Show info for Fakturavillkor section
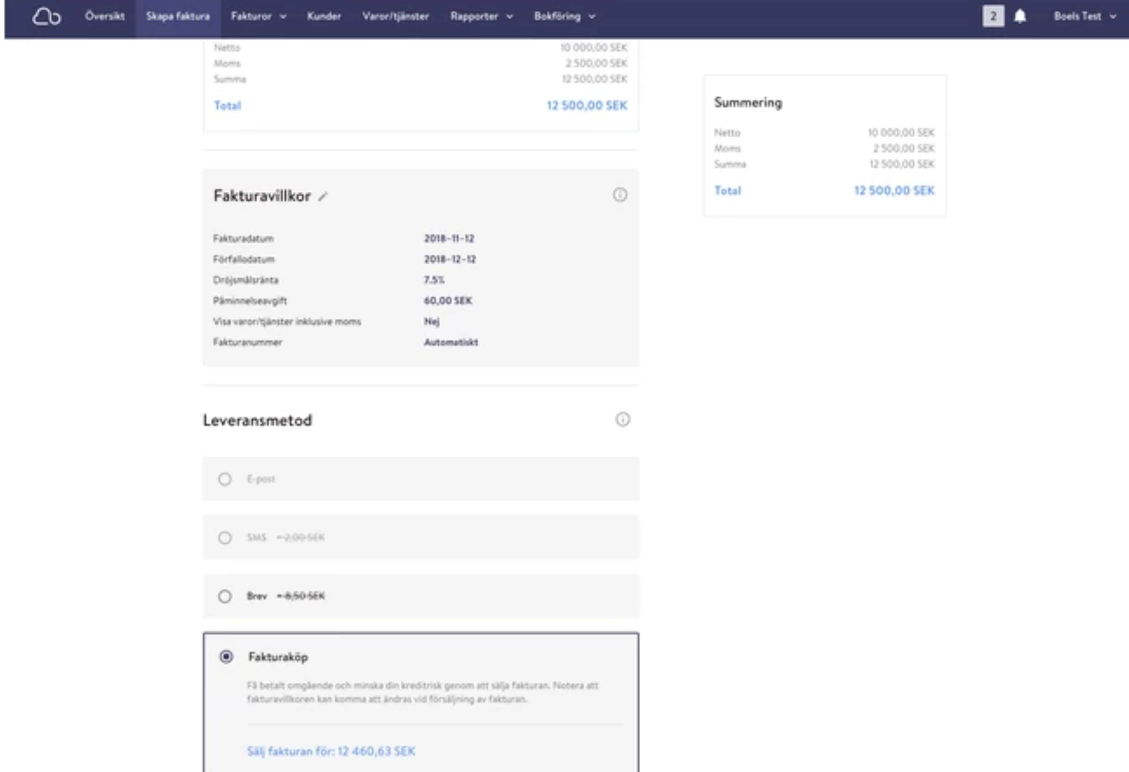 point(619,195)
